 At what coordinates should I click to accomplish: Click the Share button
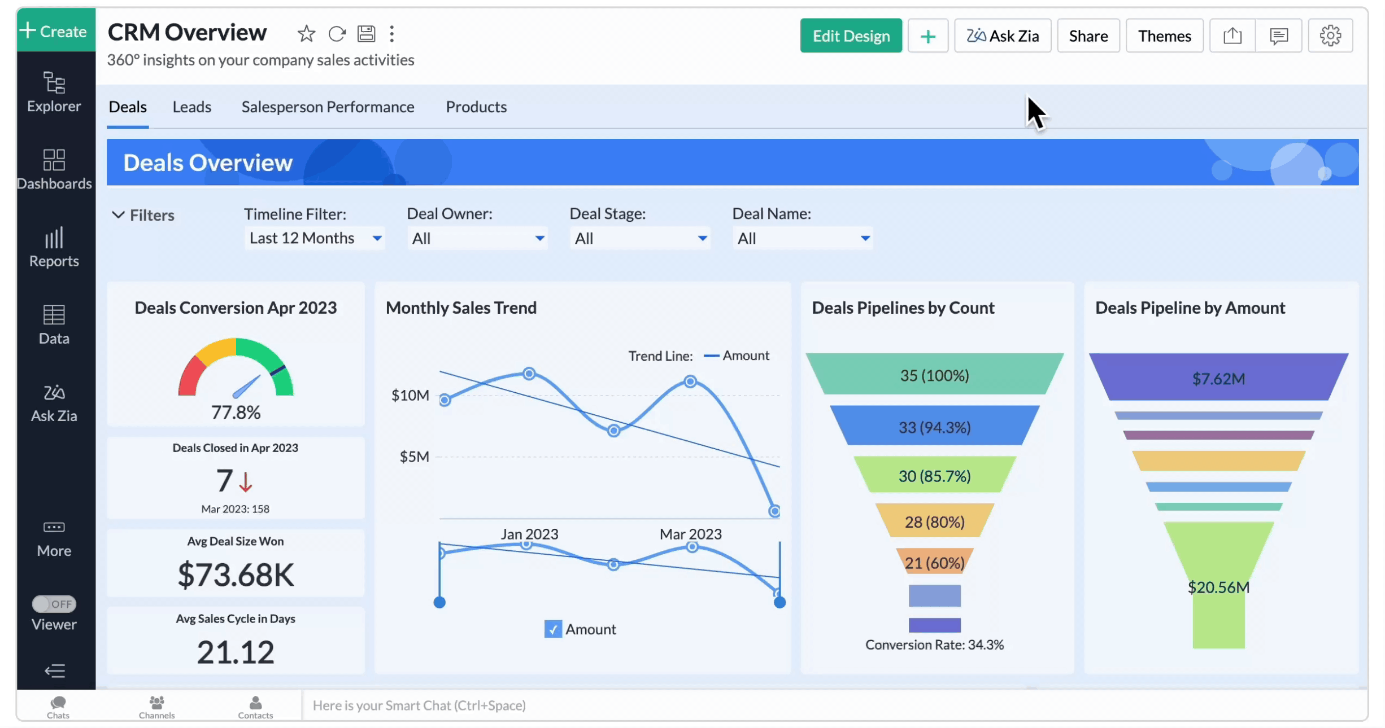tap(1088, 34)
